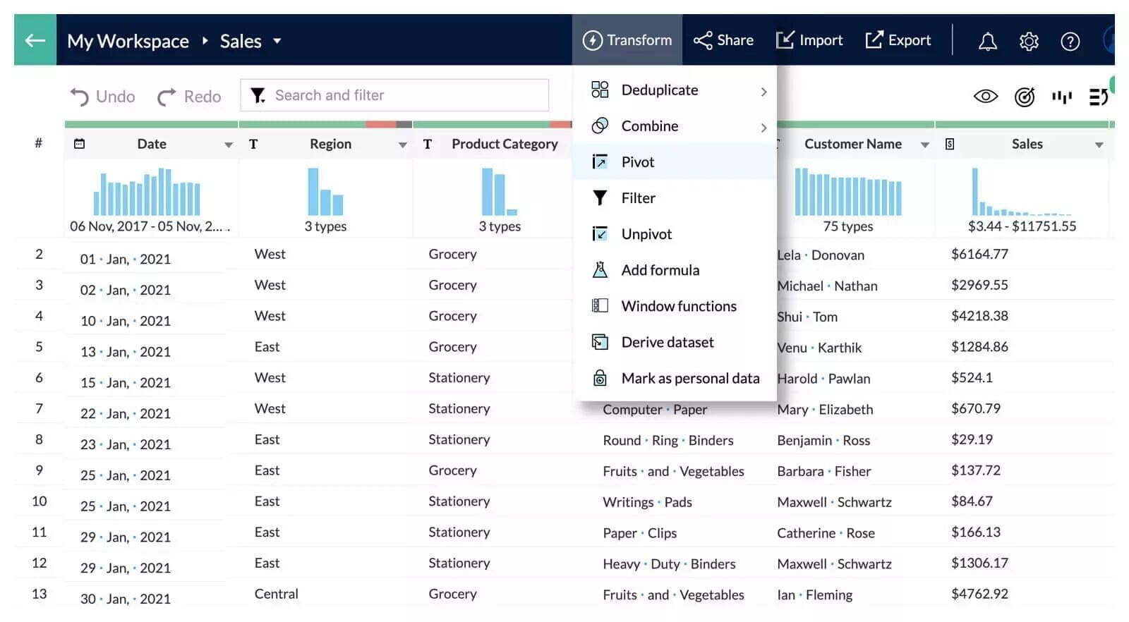Choose Derive dataset option
This screenshot has width=1129, height=622.
(x=675, y=342)
